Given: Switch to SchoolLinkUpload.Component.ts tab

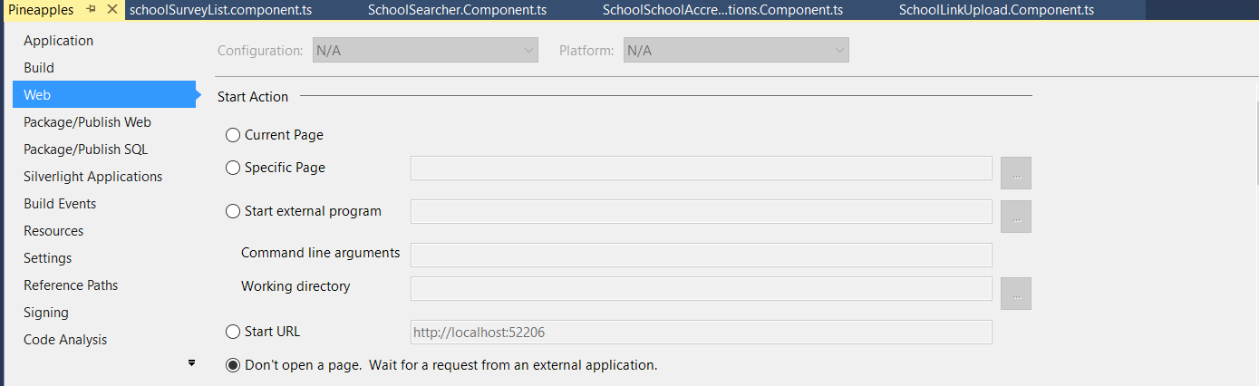Looking at the screenshot, I should click(x=996, y=11).
